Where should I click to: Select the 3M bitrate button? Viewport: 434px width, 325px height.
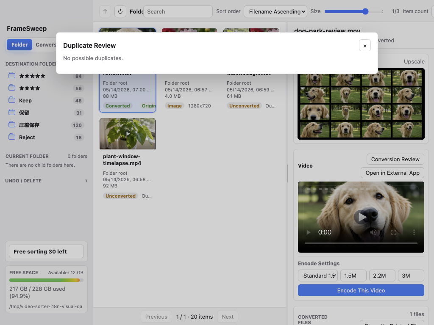[411, 275]
